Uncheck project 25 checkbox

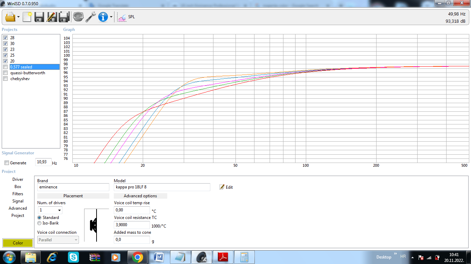click(5, 55)
